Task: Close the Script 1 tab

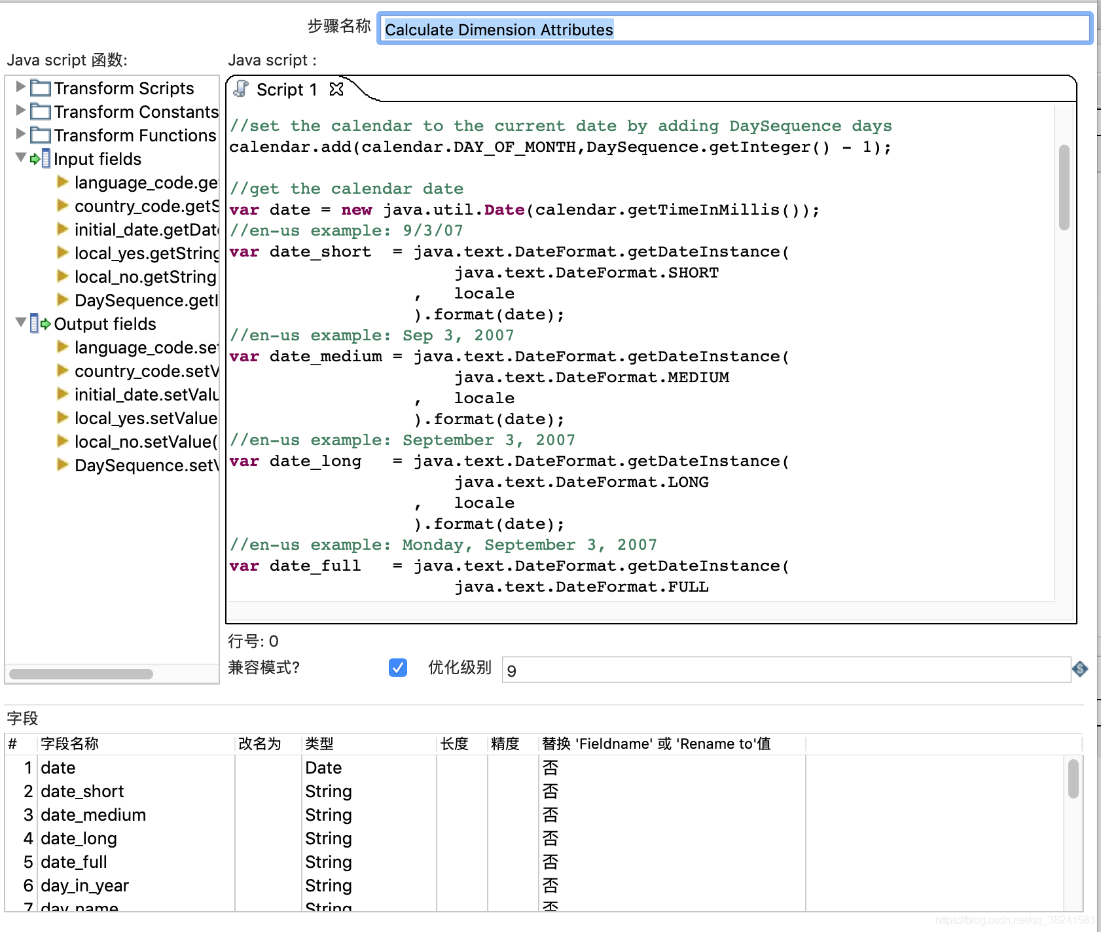Action: click(336, 89)
